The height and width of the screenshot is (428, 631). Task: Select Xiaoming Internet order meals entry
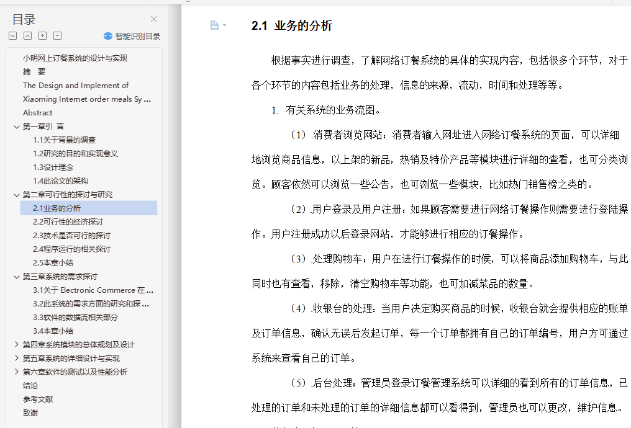86,99
